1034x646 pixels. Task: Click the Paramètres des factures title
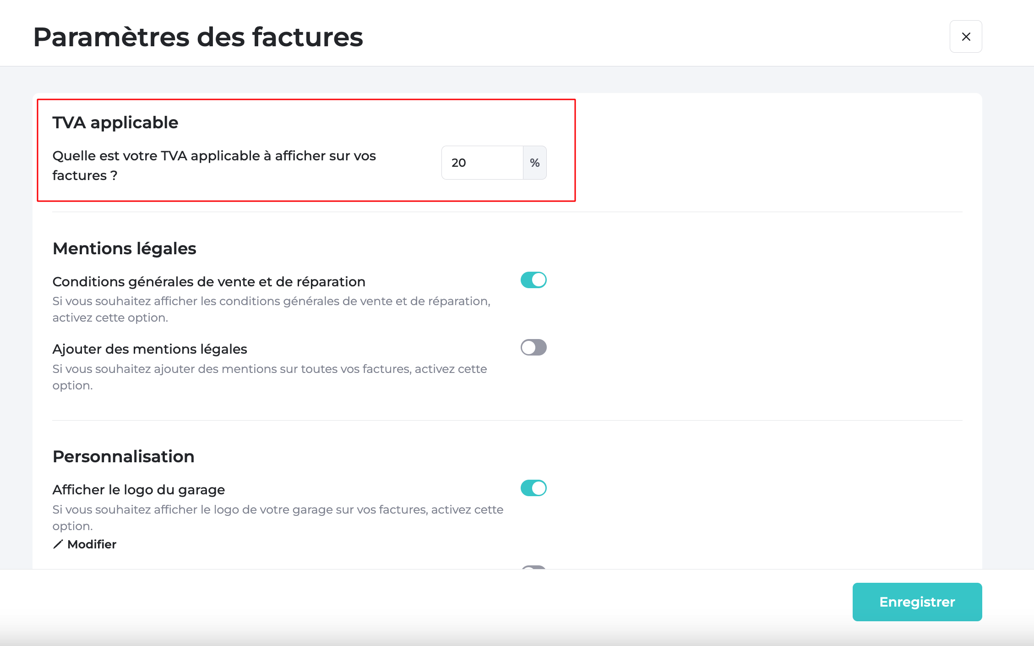198,37
